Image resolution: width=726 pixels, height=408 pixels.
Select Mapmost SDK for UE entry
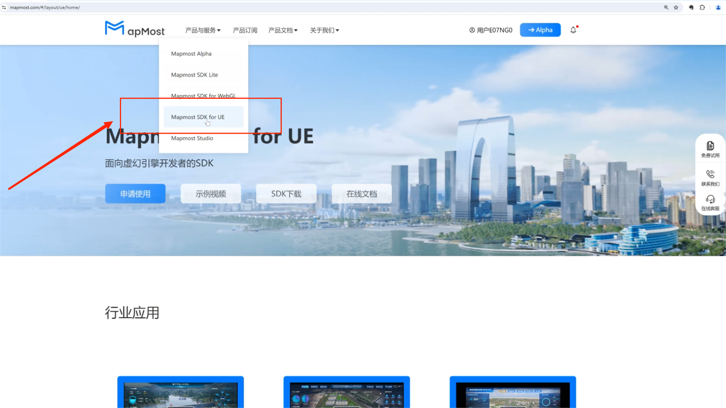click(203, 117)
